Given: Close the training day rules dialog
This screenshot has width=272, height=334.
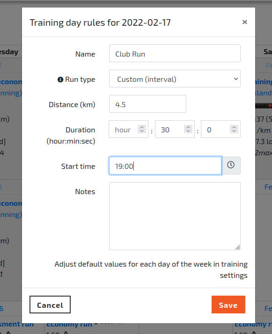Looking at the screenshot, I should 245,22.
